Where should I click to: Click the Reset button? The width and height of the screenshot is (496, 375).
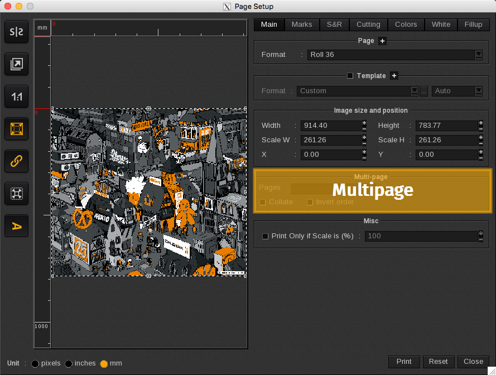point(438,362)
